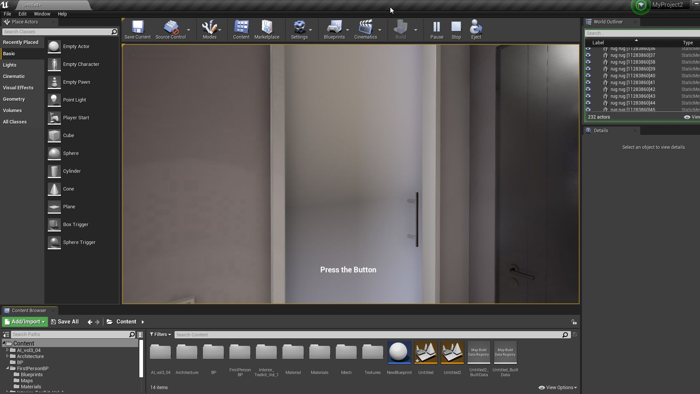
Task: Expand the Architecture folder in the tree
Action: [x=7, y=356]
